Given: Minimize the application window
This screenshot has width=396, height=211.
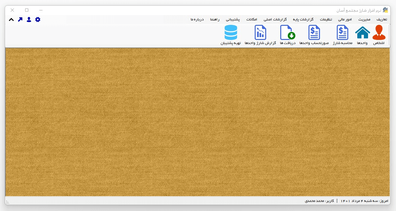Looking at the screenshot, I should click(x=41, y=10).
